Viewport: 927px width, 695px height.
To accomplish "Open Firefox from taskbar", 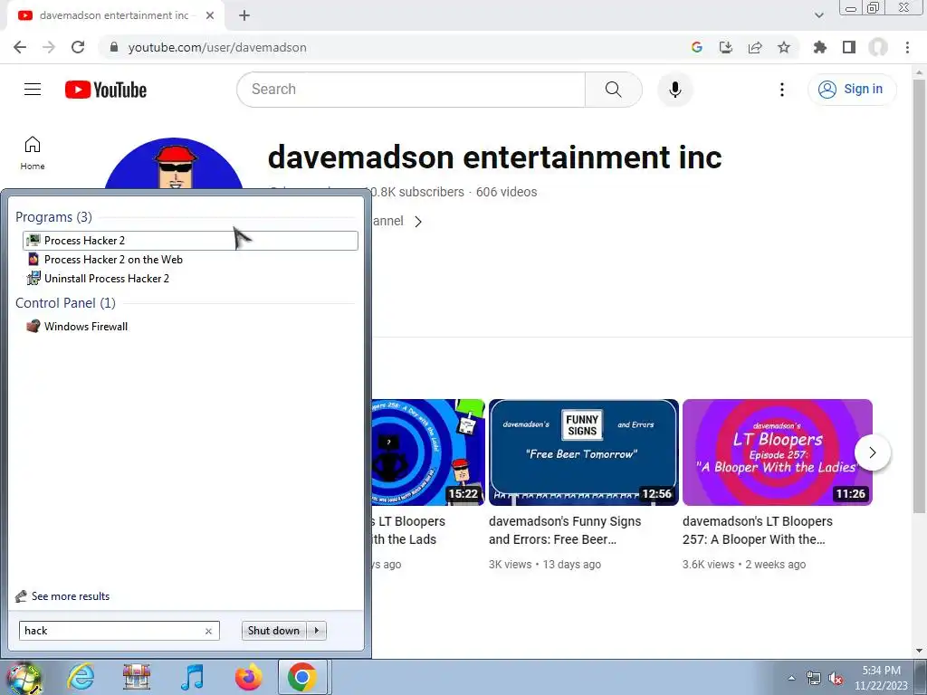I will click(248, 677).
